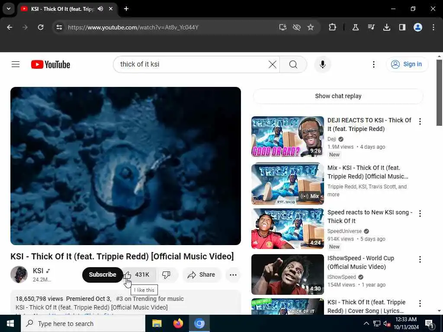Screen dimensions: 443x332
Task: Click install app icon in address bar
Action: (283, 27)
